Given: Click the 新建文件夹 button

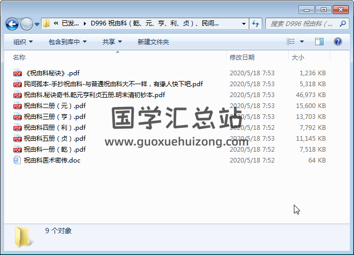Looking at the screenshot, I should [153, 42].
